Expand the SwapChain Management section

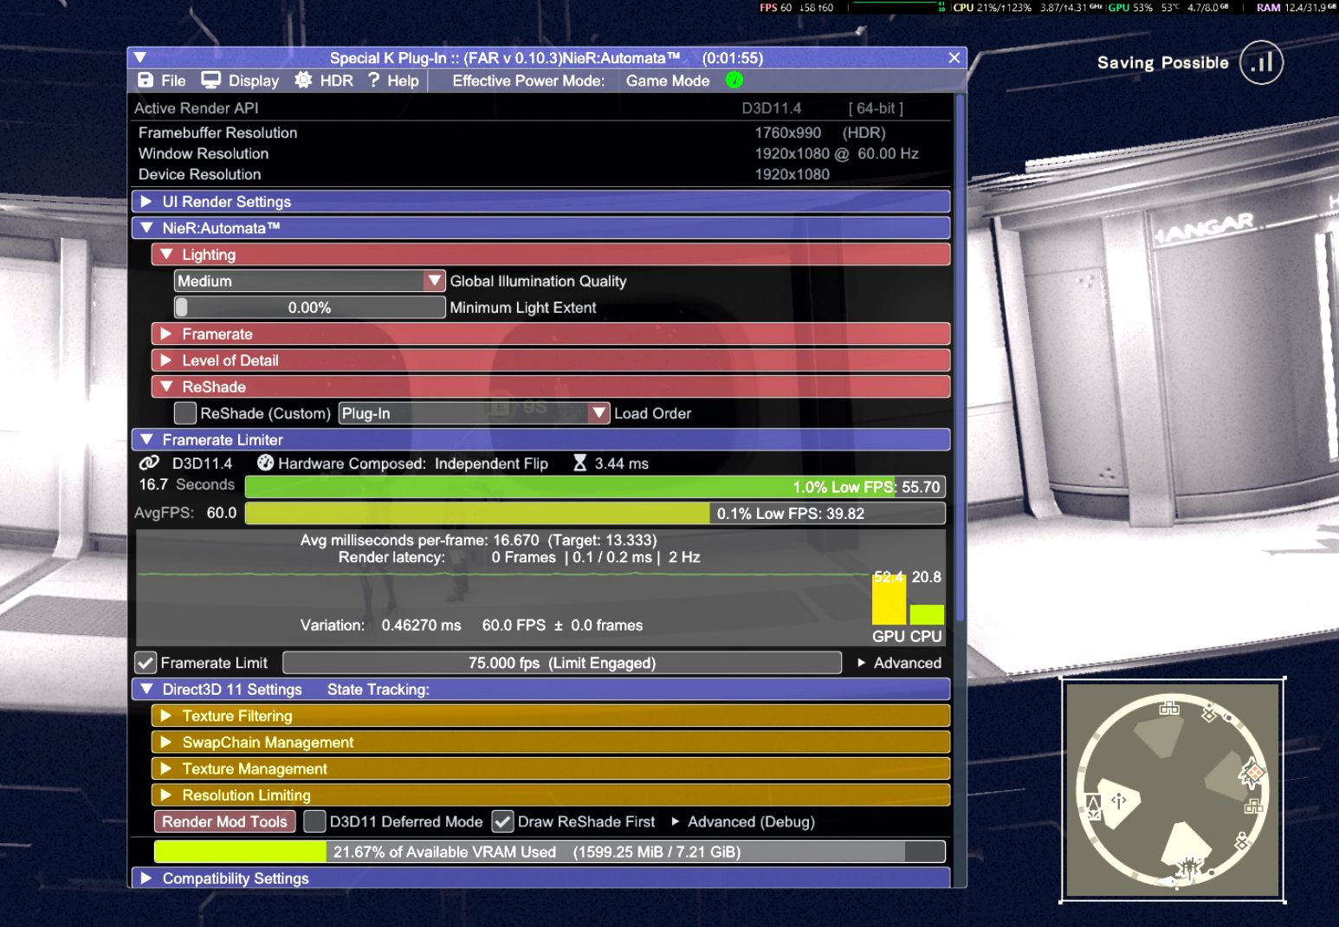click(551, 742)
